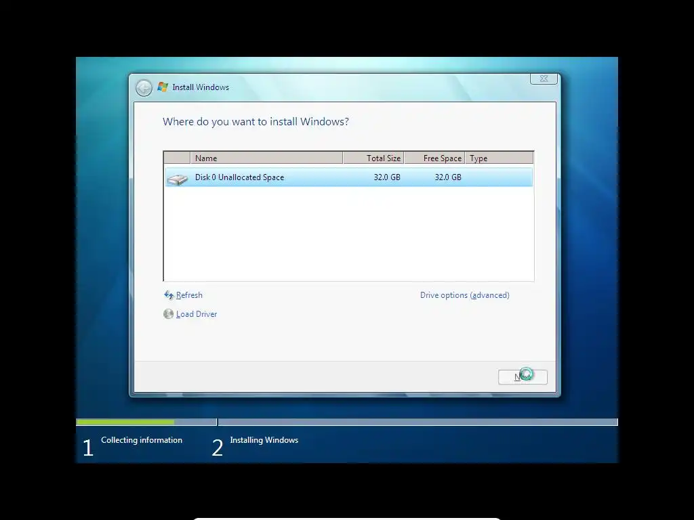Click the Windows flag logo in title bar
The width and height of the screenshot is (694, 520).
(163, 87)
